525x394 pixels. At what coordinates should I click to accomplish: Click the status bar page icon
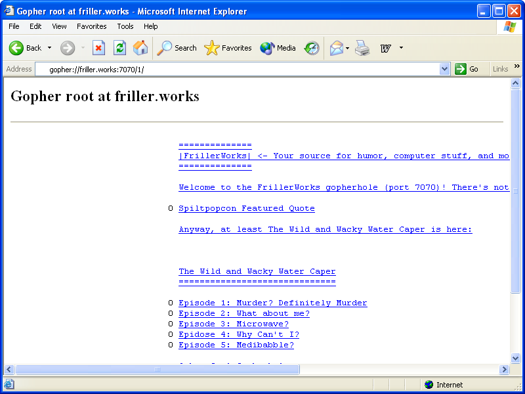(9, 384)
